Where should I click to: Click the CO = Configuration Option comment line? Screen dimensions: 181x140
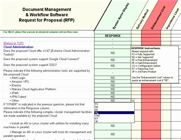[146, 66]
